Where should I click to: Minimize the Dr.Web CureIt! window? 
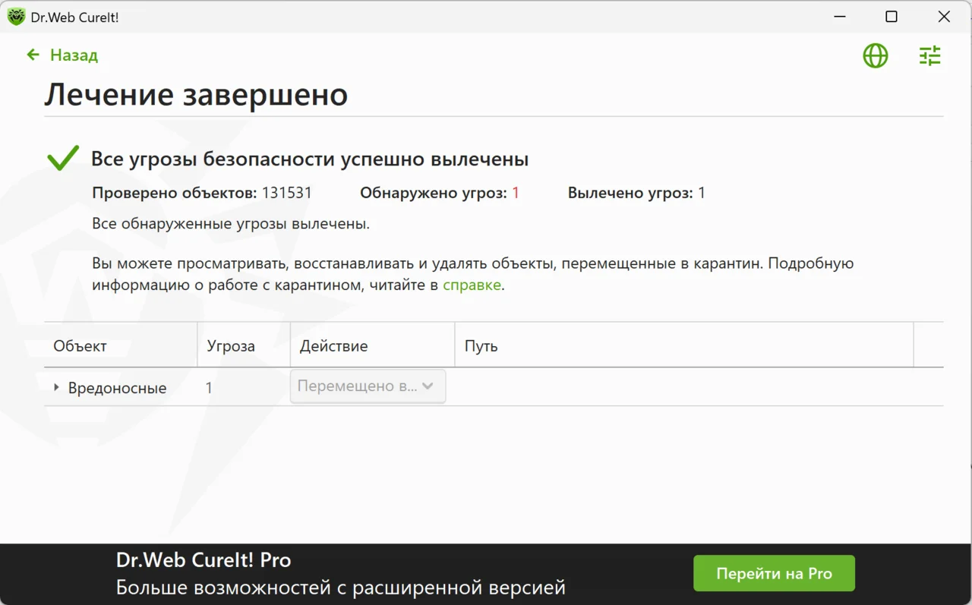(839, 17)
